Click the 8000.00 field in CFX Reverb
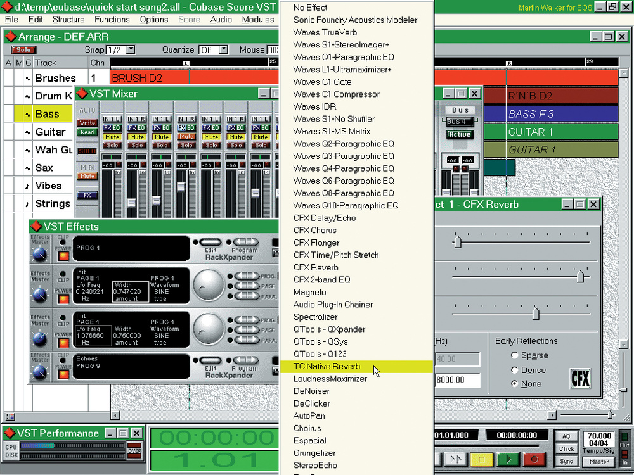The image size is (634, 475). click(x=457, y=380)
